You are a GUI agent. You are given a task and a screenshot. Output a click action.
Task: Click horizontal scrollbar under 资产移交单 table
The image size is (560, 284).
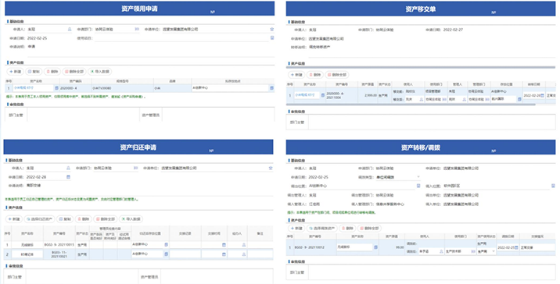click(411, 105)
